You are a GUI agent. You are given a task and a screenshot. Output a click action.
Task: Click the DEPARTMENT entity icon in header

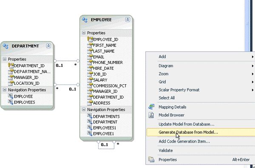tap(6, 46)
